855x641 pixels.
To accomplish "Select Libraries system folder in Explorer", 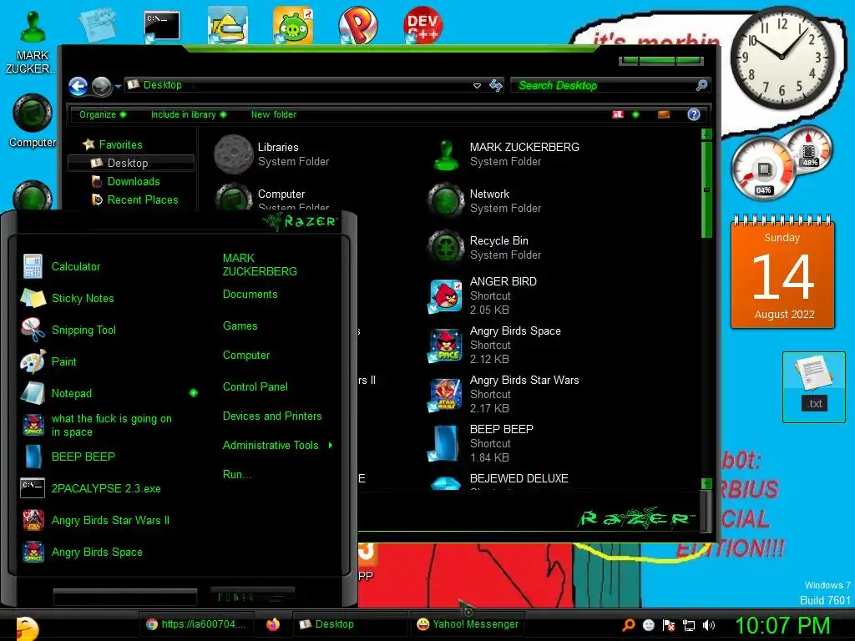I will (x=273, y=154).
